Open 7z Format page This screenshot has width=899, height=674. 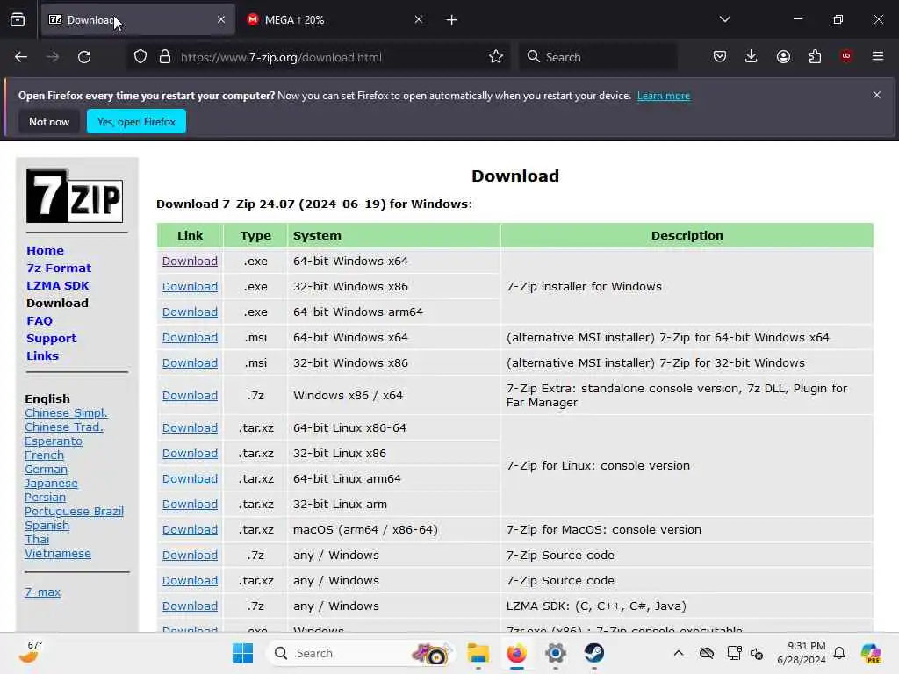(x=59, y=268)
